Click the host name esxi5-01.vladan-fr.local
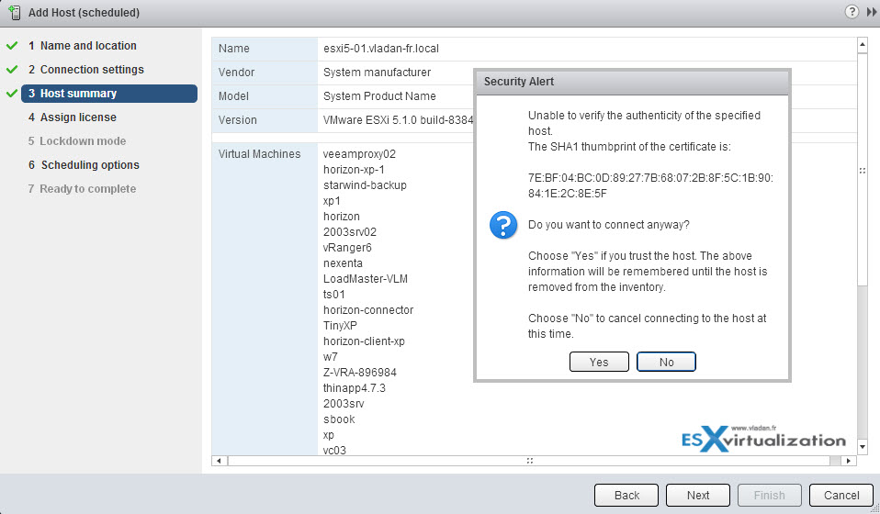The height and width of the screenshot is (514, 880). pos(381,49)
